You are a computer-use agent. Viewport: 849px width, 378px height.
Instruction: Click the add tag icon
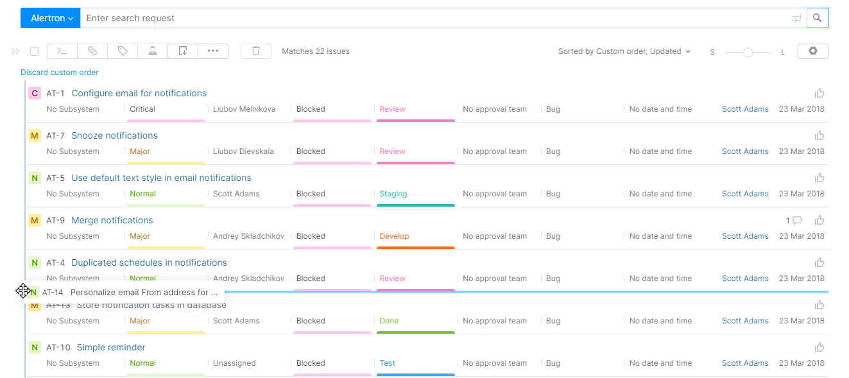(x=123, y=51)
